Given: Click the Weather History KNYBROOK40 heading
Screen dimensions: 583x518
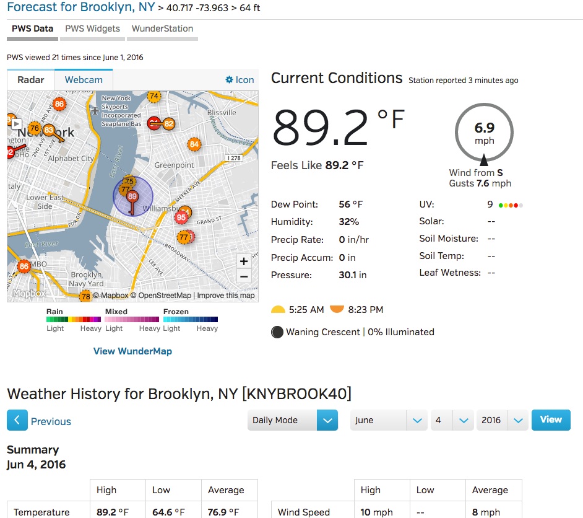Looking at the screenshot, I should point(179,393).
